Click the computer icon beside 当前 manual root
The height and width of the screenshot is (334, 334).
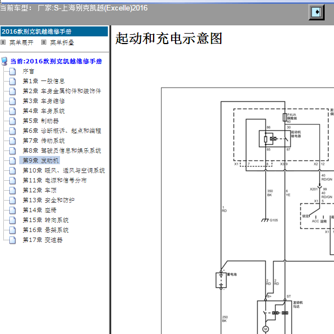click(x=4, y=61)
